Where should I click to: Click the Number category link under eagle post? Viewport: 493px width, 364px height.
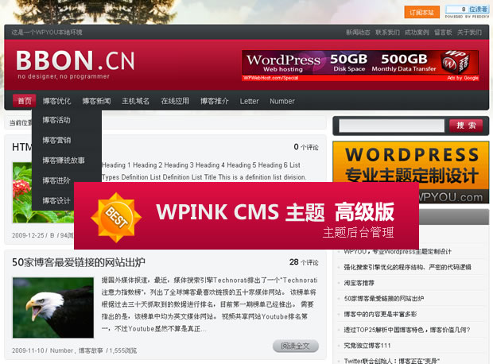pos(61,350)
